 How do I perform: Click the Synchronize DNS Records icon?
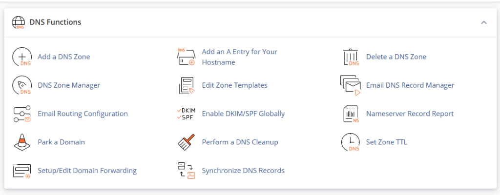(x=186, y=171)
